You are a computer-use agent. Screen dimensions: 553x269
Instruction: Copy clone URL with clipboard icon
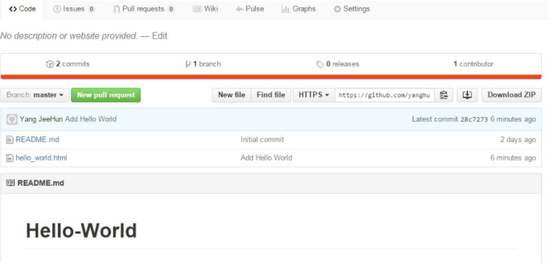pyautogui.click(x=444, y=95)
